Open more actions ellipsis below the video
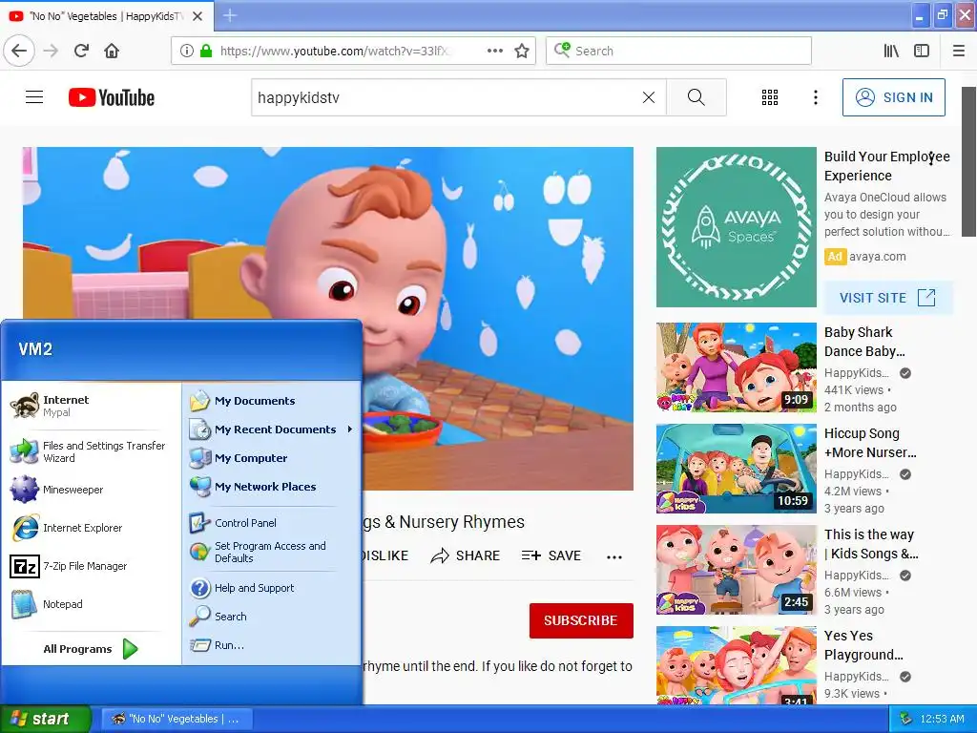977x733 pixels. 614,556
